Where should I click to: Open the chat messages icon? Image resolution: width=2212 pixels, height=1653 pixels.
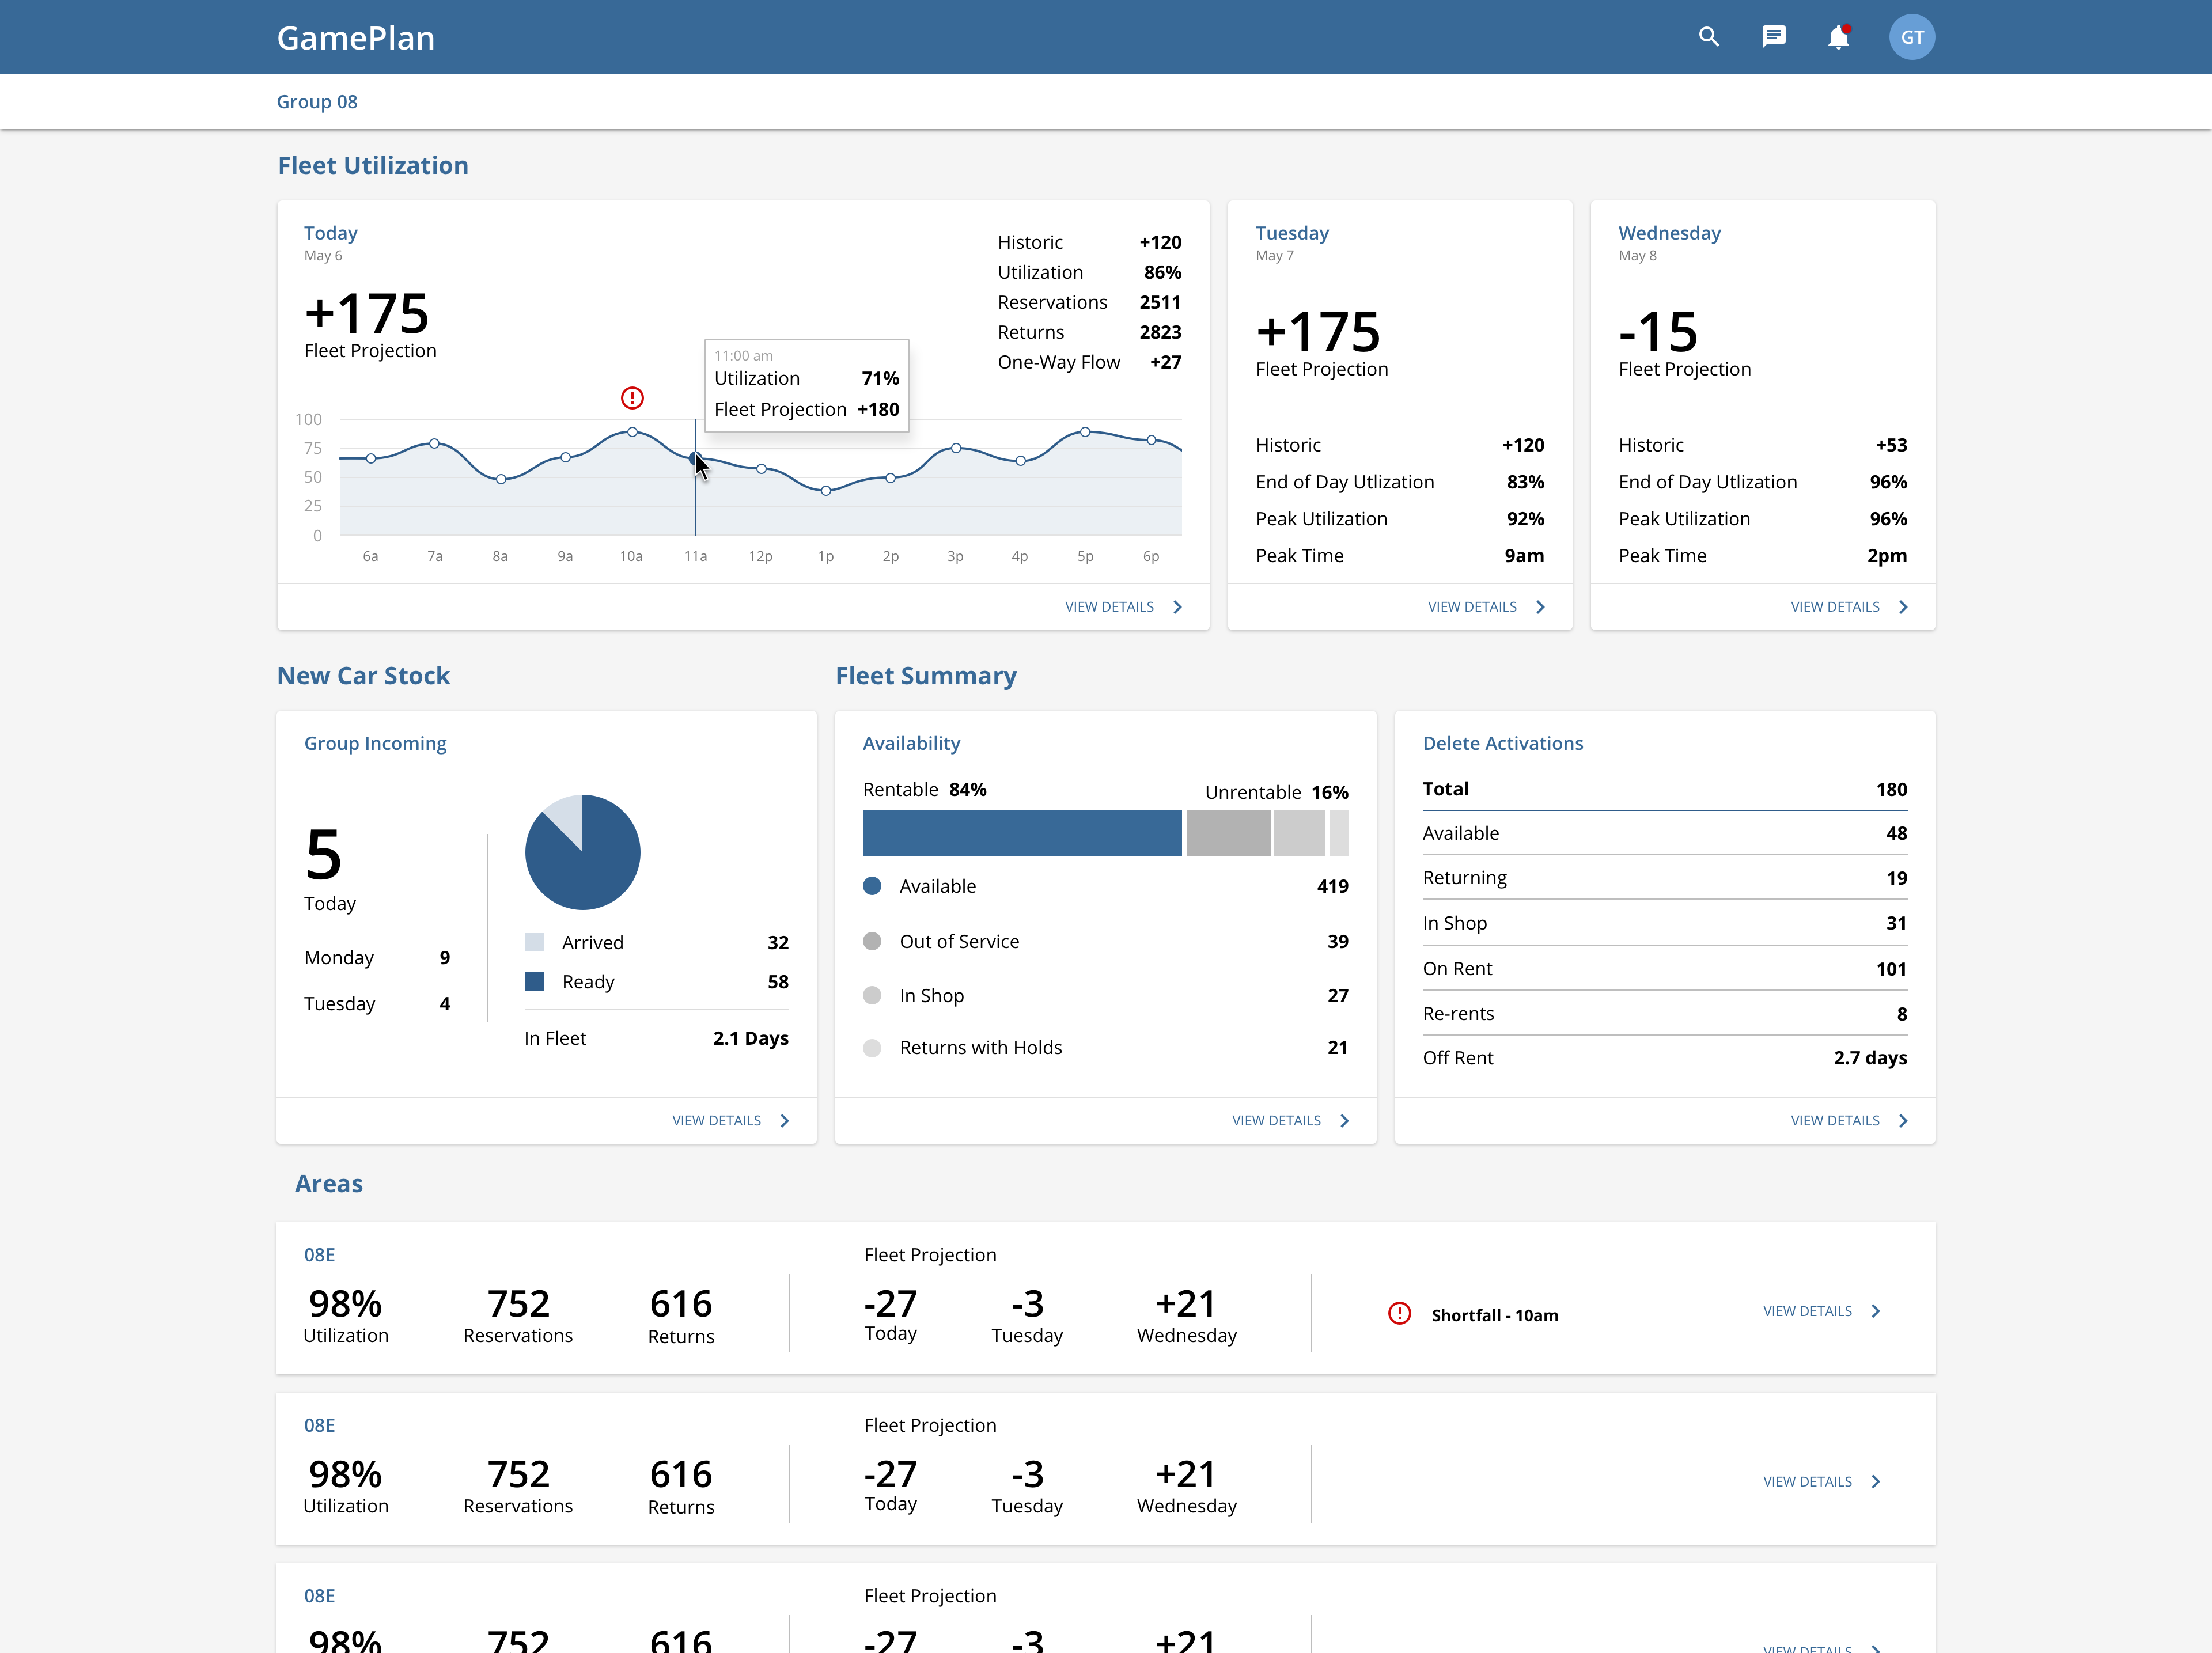point(1773,37)
